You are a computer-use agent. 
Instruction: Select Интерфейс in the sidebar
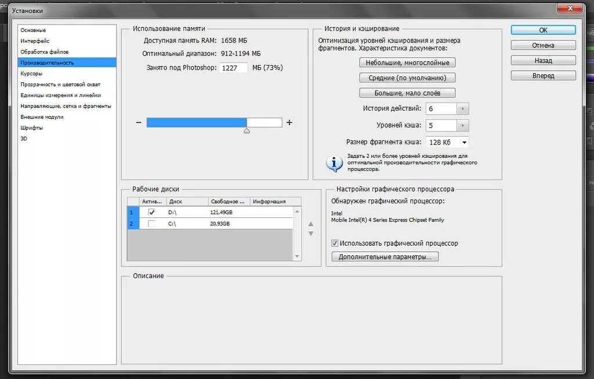pos(35,41)
